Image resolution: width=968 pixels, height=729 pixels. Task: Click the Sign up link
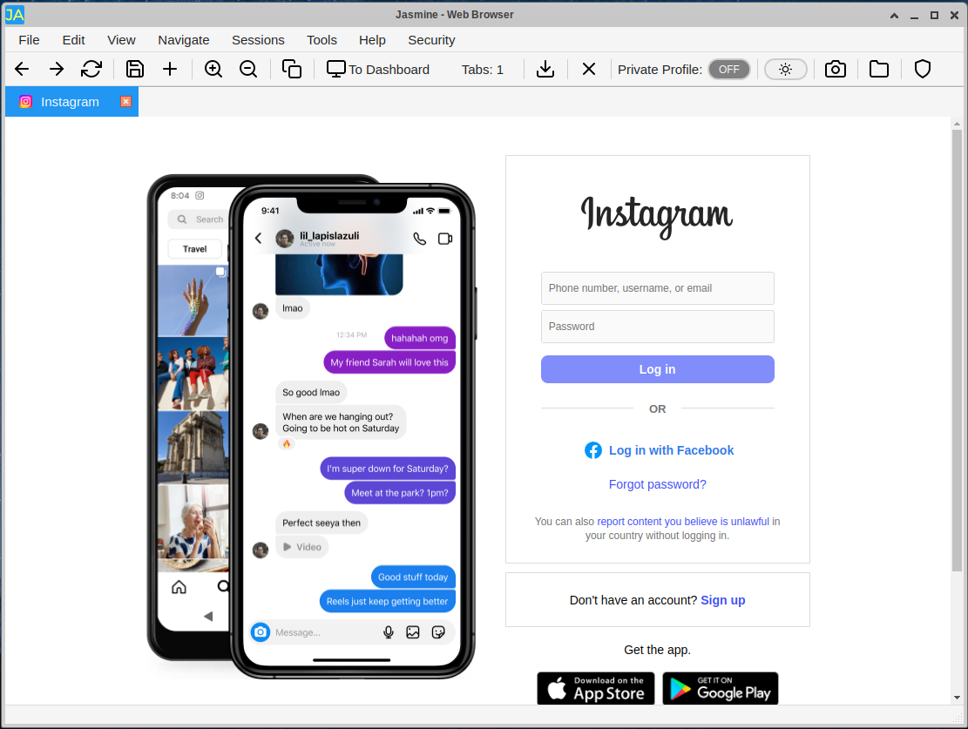[723, 600]
